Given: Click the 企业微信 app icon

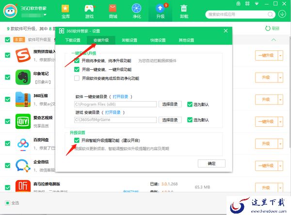Looking at the screenshot, I should click(23, 165).
